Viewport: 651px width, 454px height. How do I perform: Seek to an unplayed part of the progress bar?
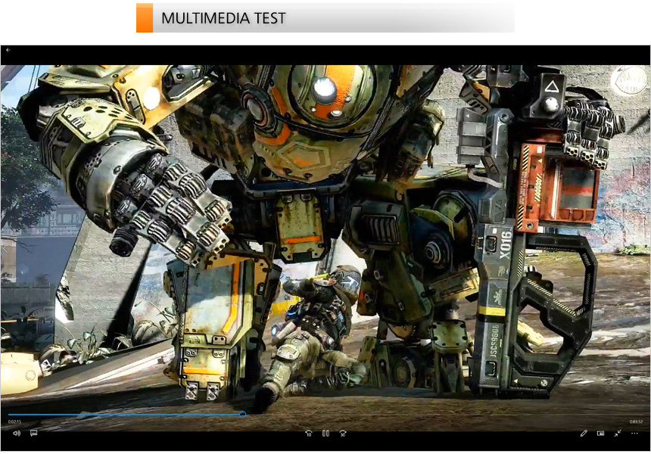444,414
